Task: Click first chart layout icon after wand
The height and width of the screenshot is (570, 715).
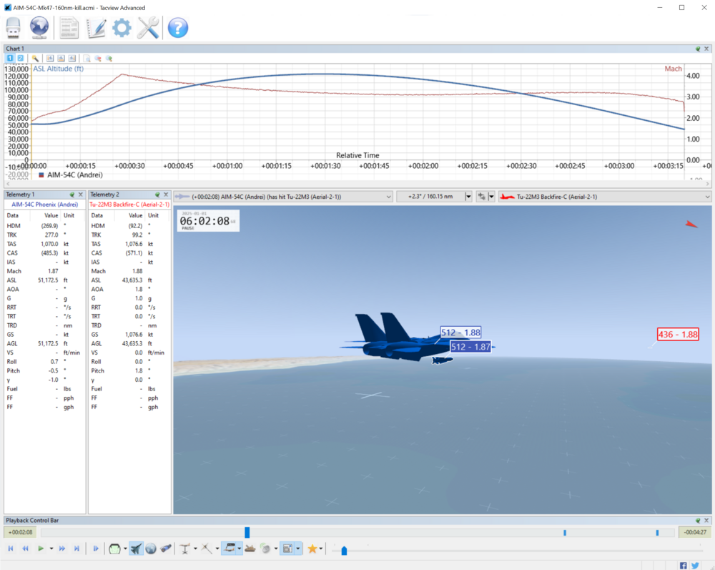Action: click(x=50, y=59)
